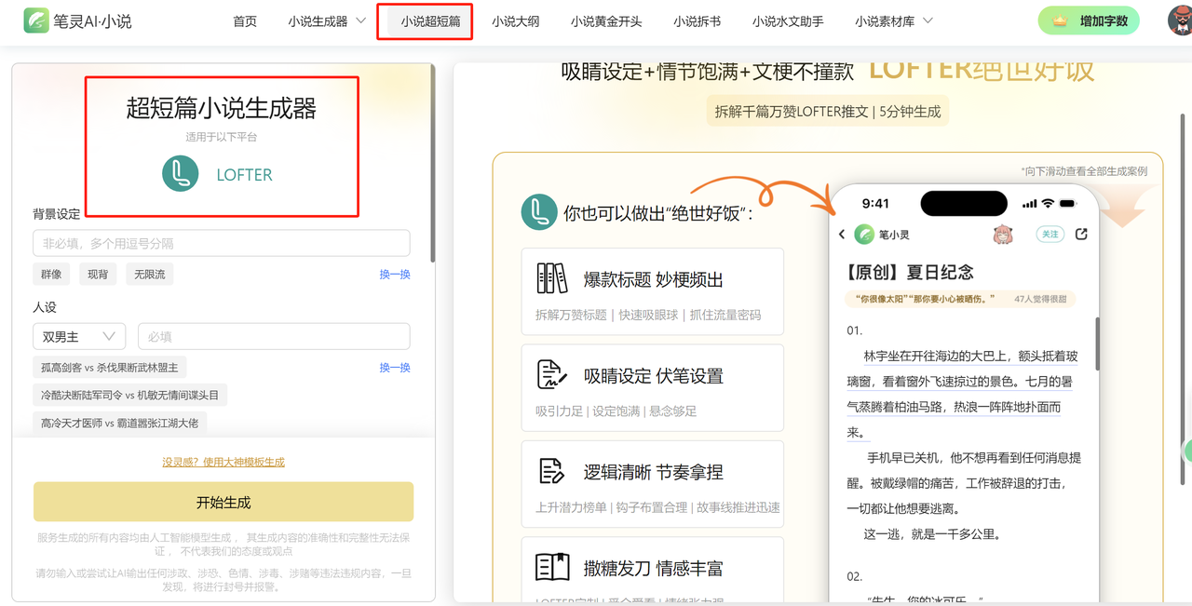The width and height of the screenshot is (1192, 606).
Task: Click the 人设 required input field
Action: pos(274,336)
